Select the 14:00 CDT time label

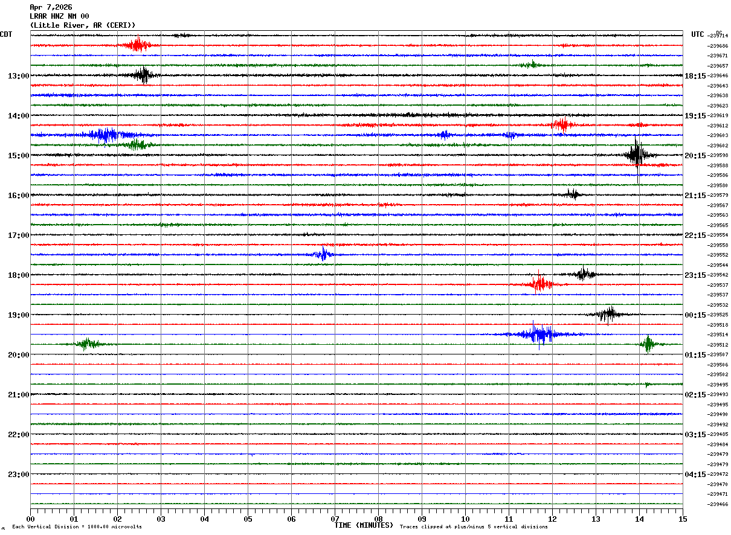coord(18,116)
